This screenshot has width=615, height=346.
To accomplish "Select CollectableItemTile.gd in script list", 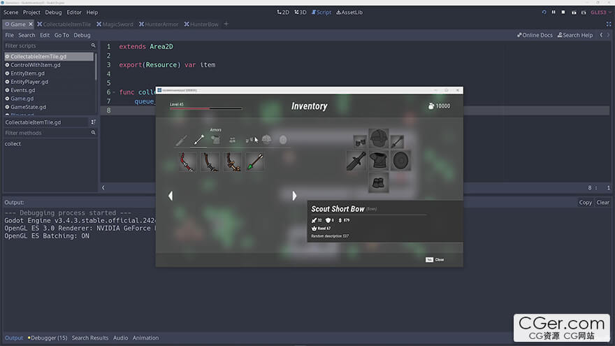I will [49, 57].
